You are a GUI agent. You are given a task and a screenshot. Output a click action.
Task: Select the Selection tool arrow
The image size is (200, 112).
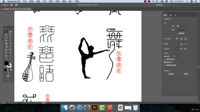coord(6,32)
